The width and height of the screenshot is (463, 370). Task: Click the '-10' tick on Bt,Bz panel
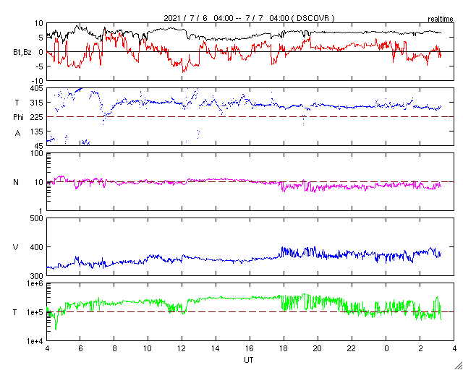pos(37,81)
